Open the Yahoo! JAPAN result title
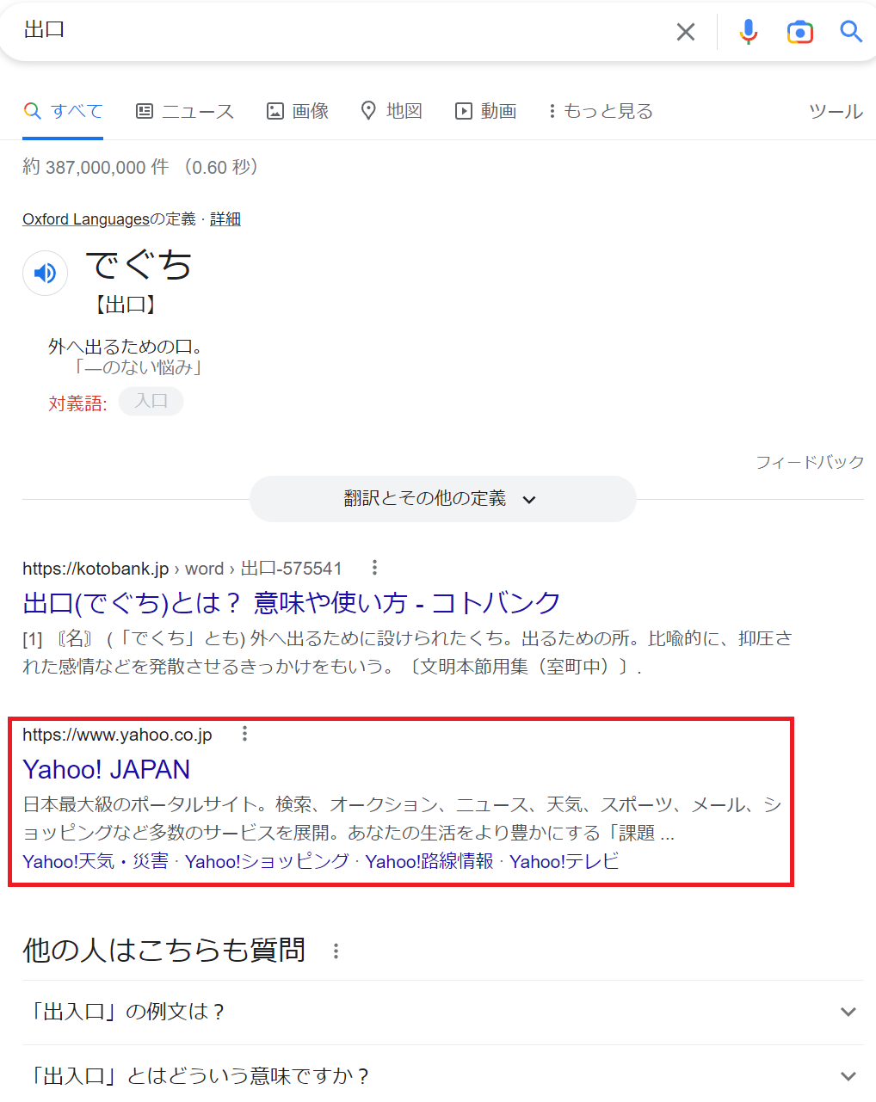Image resolution: width=876 pixels, height=1102 pixels. 107,769
